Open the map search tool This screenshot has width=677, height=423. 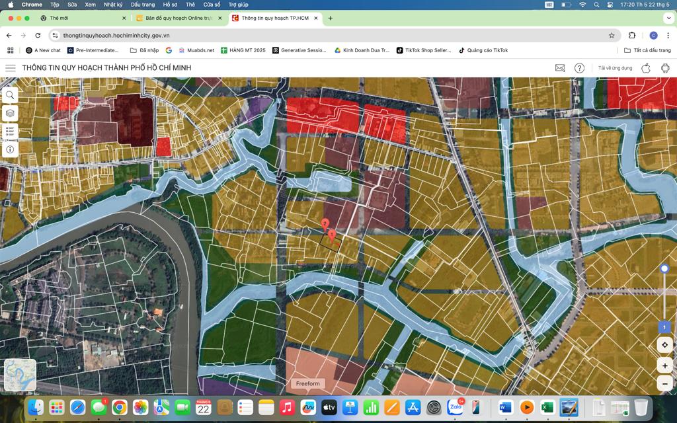[x=10, y=95]
